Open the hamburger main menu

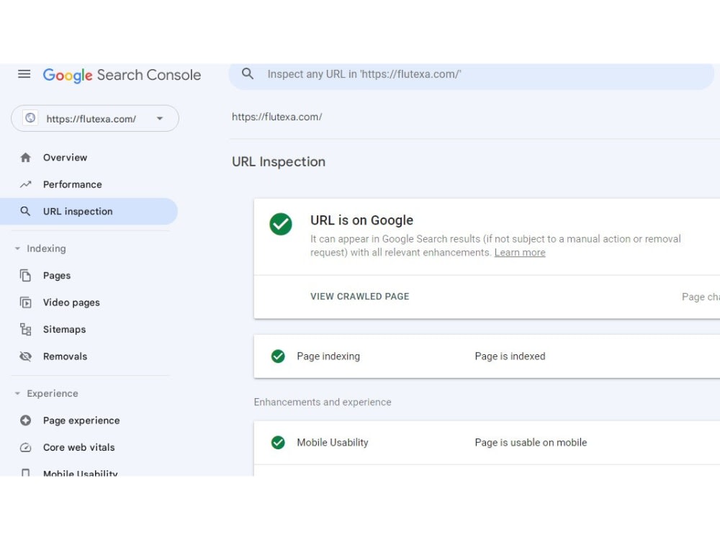(24, 74)
